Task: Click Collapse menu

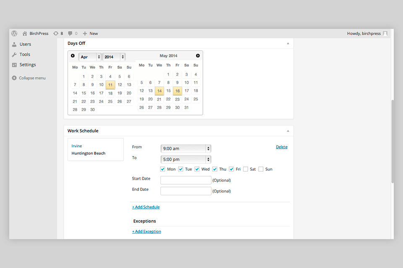Action: click(x=32, y=78)
